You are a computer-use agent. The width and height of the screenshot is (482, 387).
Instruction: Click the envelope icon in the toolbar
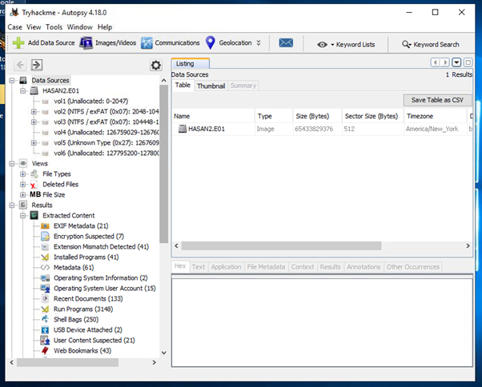(x=286, y=43)
